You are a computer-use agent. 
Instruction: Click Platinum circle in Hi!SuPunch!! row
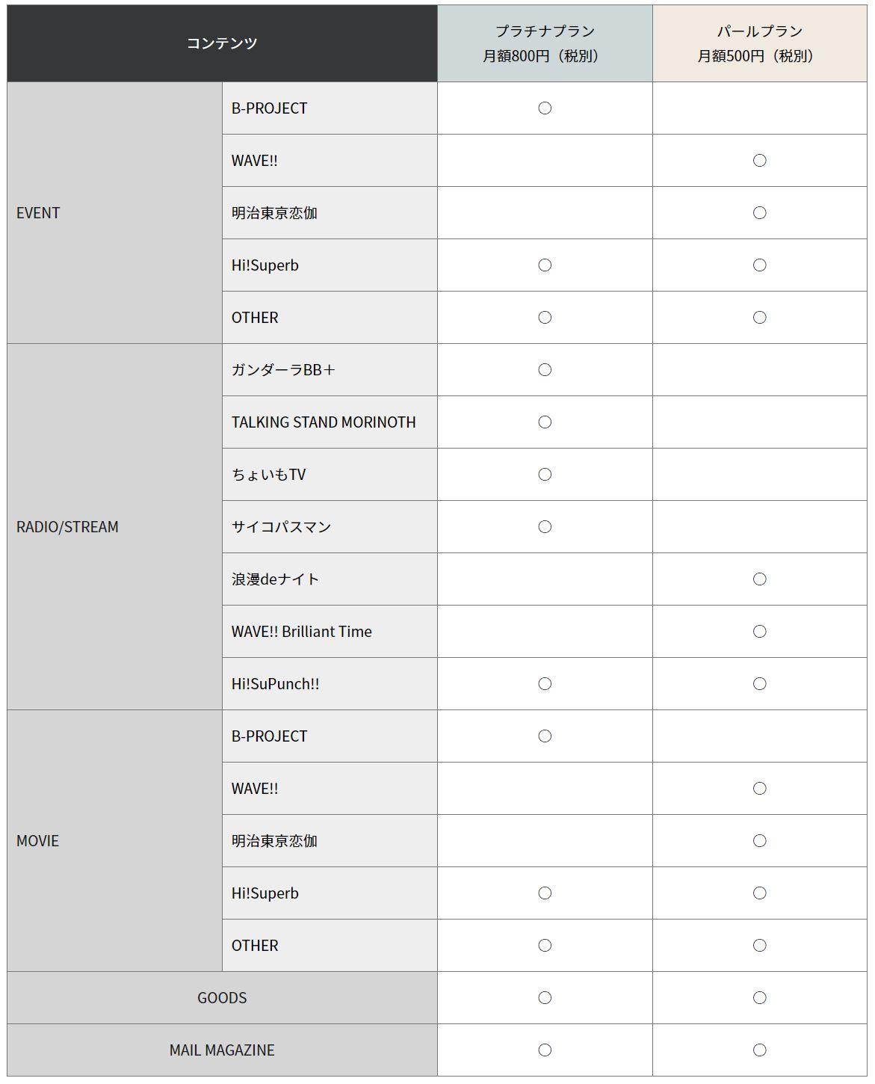coord(545,684)
